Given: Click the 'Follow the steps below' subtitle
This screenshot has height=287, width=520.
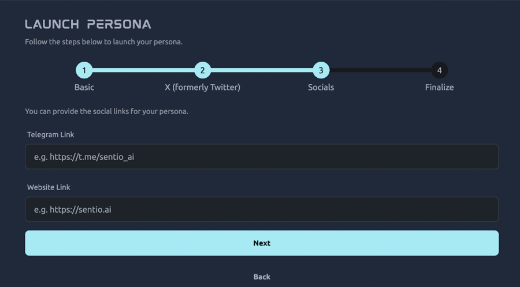Looking at the screenshot, I should (x=103, y=41).
